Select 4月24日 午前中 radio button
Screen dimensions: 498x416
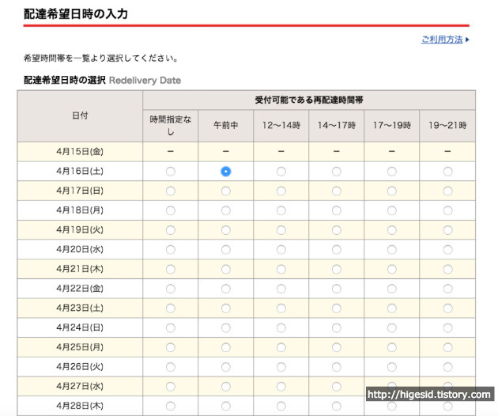pyautogui.click(x=226, y=328)
